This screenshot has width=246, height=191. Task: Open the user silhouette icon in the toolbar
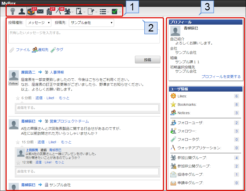pyautogui.click(x=22, y=11)
